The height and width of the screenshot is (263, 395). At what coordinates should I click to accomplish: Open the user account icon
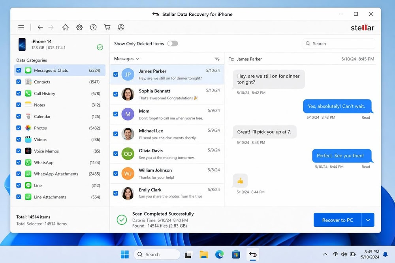click(x=121, y=27)
